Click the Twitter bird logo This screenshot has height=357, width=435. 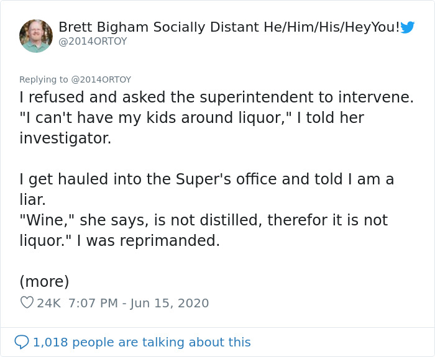pyautogui.click(x=407, y=27)
